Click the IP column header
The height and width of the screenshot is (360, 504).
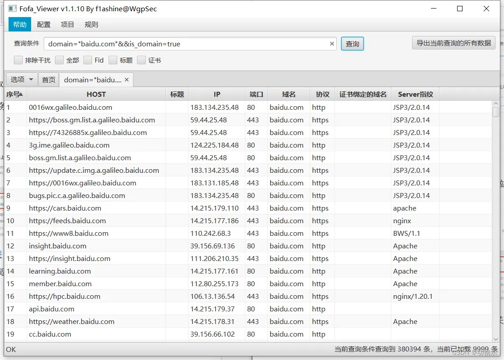coord(217,94)
